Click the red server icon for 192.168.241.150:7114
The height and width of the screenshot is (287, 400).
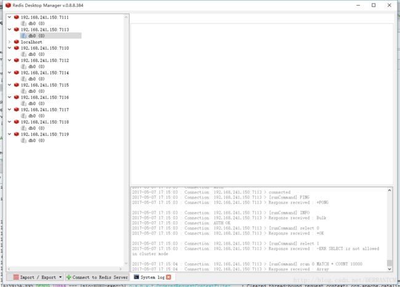(x=17, y=73)
